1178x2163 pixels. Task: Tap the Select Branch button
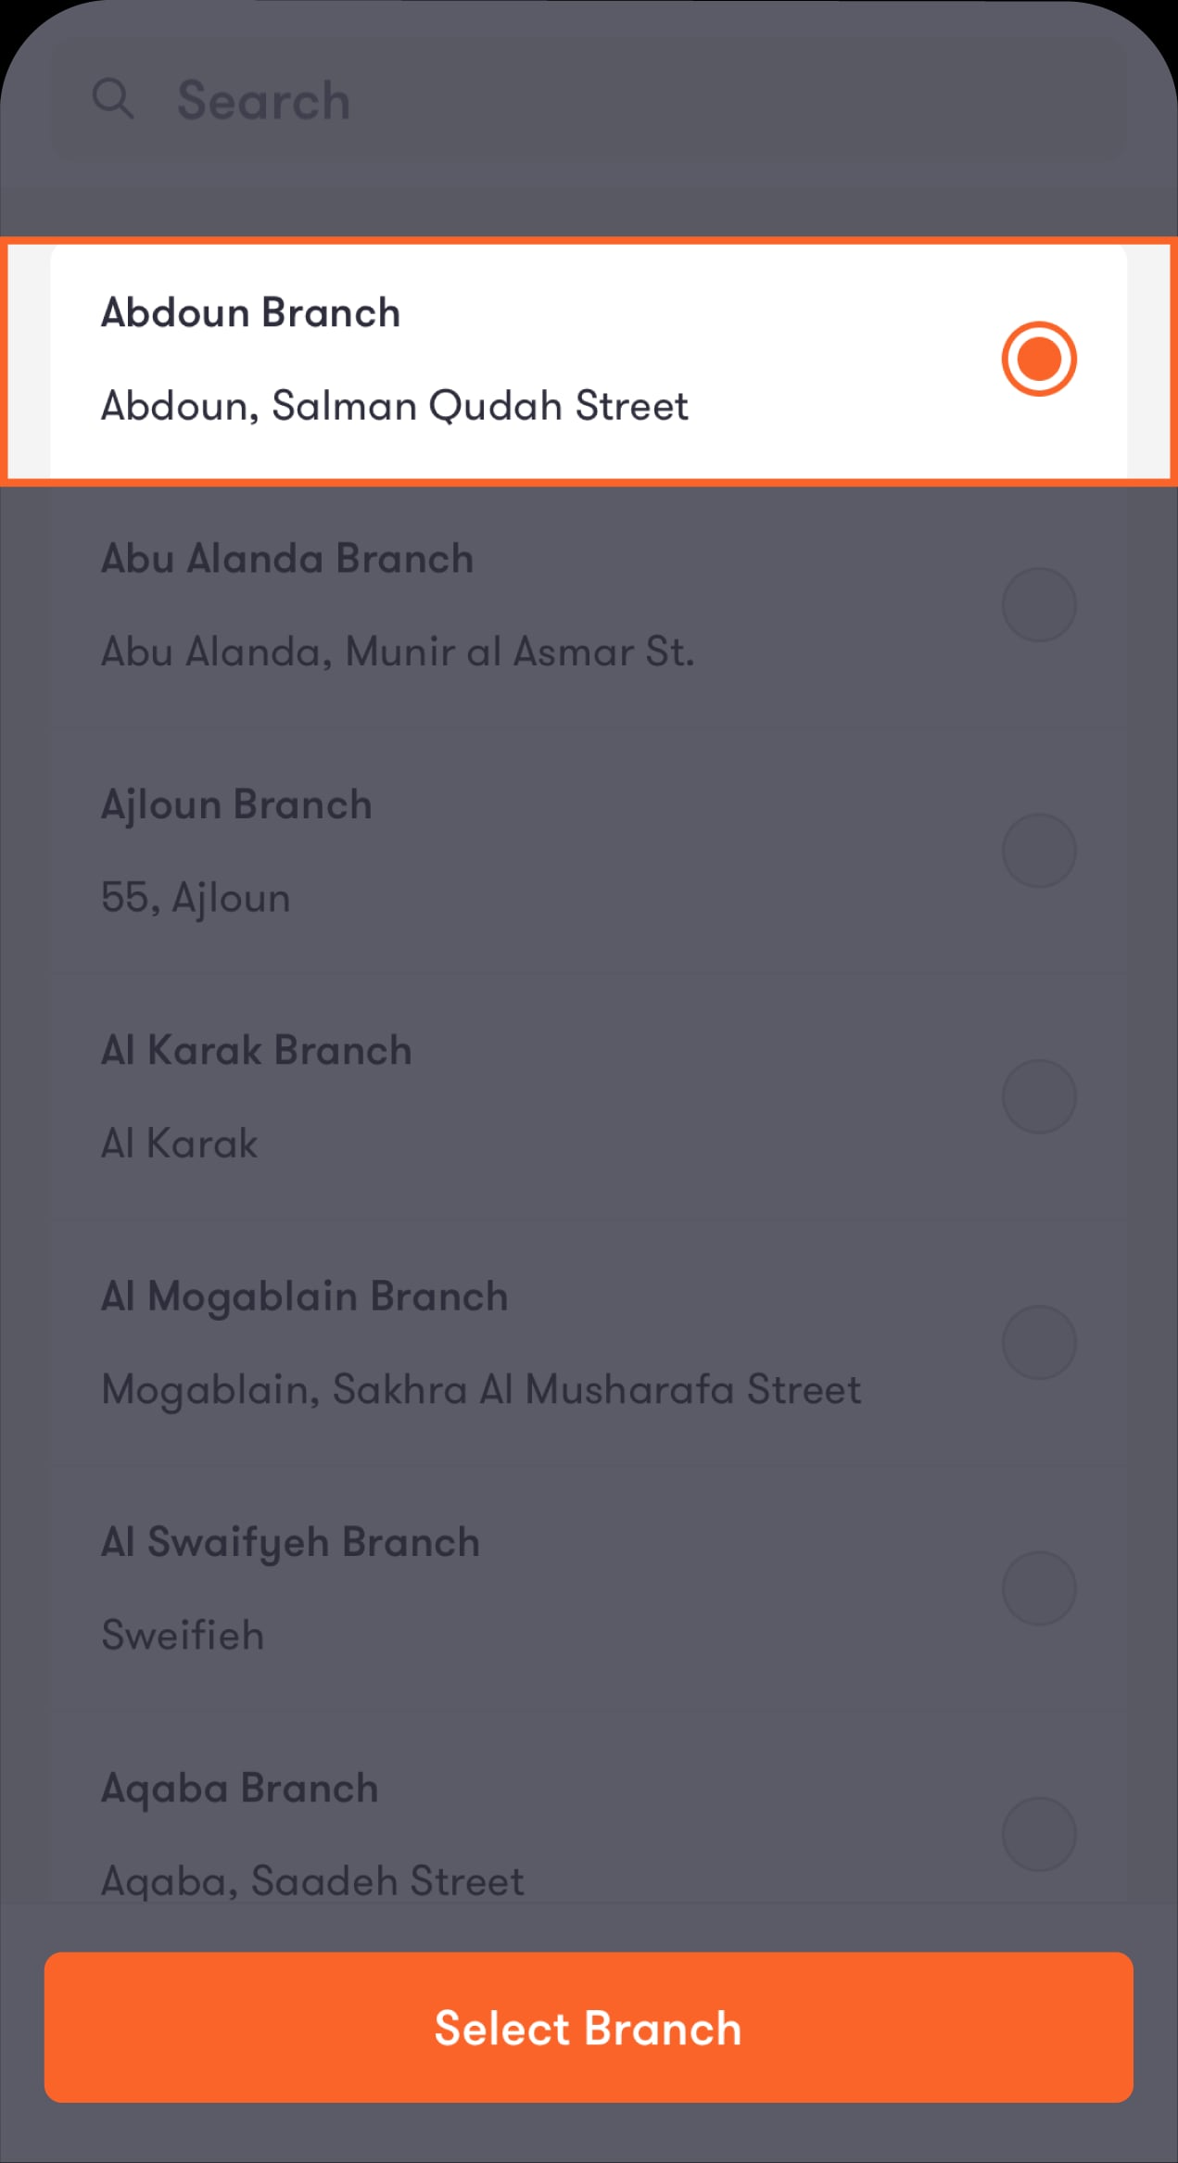(589, 2028)
